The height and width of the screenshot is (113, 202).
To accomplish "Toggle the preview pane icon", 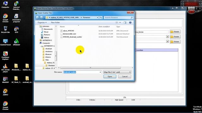I will 125,23.
